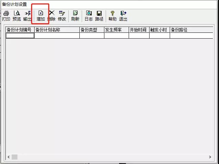Image resolution: width=219 pixels, height=164 pixels.
Task: Click the 删除 (Delete) toolbar icon
Action: pos(51,16)
